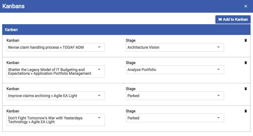Screen dimensions: 253x136
Task: Click the Kanban label above Revise claim handling
Action: [x=13, y=40]
